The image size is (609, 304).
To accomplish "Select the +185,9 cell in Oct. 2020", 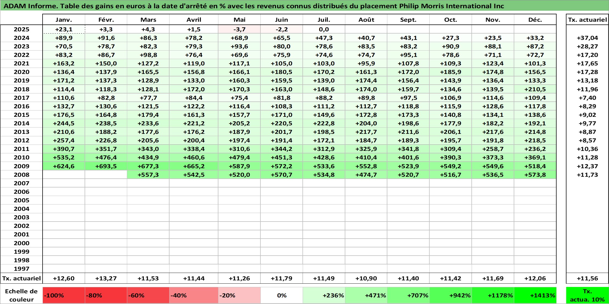I will (x=451, y=72).
